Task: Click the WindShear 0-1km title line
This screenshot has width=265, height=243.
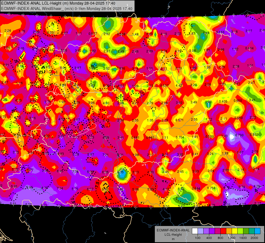Action: pyautogui.click(x=67, y=8)
